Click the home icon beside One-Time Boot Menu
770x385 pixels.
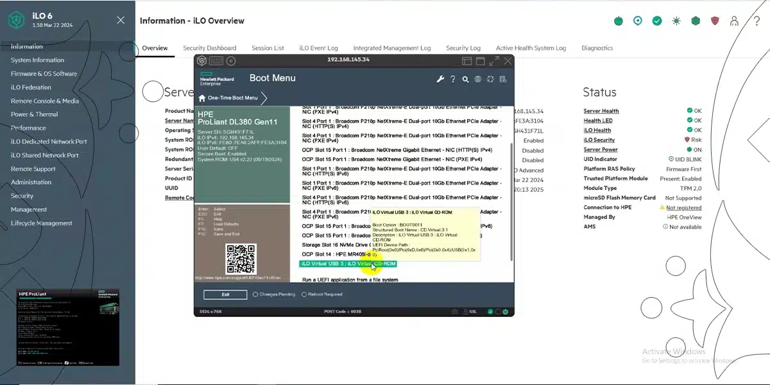(x=202, y=98)
